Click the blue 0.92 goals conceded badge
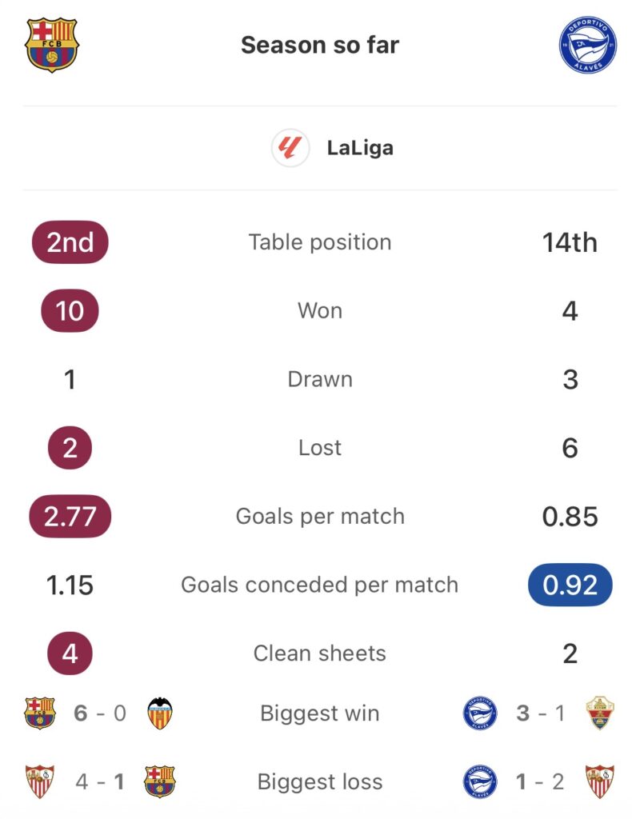 (x=570, y=585)
